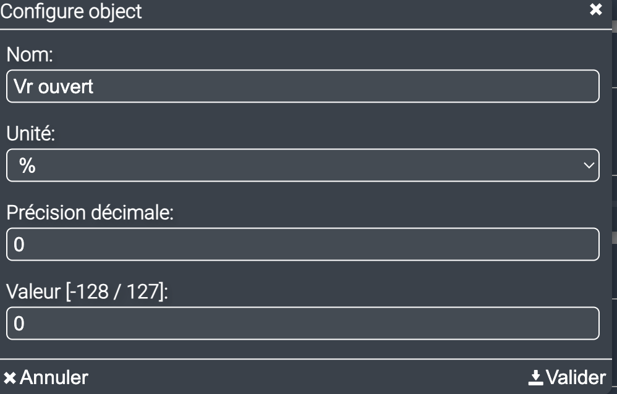The image size is (617, 394).
Task: Click the 0 in Précision décimale
Action: (19, 245)
